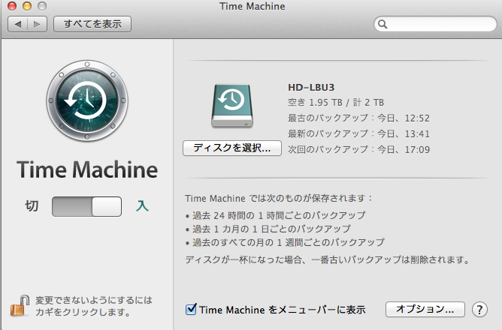This screenshot has width=502, height=330.
Task: Click 次回のバックアップ: 今日、17:09 line
Action: [358, 149]
